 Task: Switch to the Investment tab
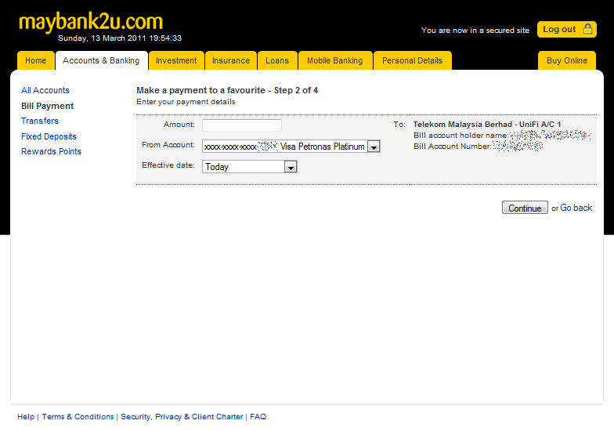176,61
